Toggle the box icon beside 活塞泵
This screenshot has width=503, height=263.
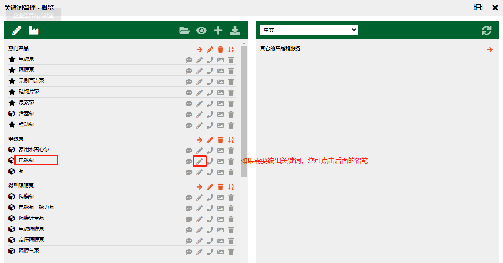(x=12, y=113)
